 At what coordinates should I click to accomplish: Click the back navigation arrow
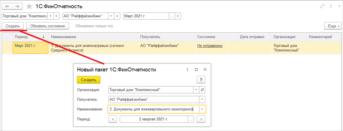coord(8,6)
